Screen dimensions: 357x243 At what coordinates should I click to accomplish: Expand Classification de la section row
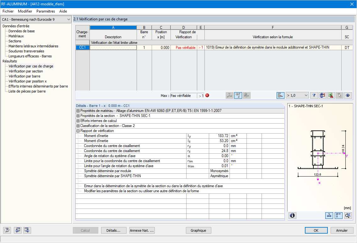pos(78,126)
